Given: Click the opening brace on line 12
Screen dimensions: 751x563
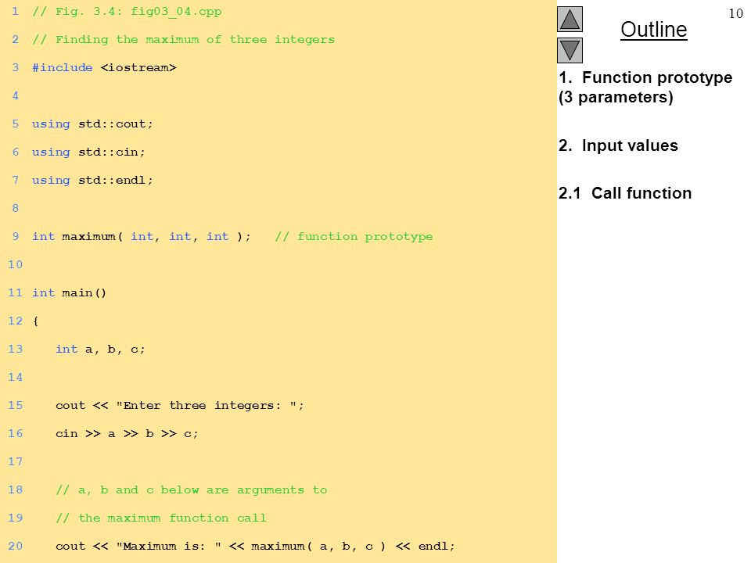Looking at the screenshot, I should (x=35, y=321).
